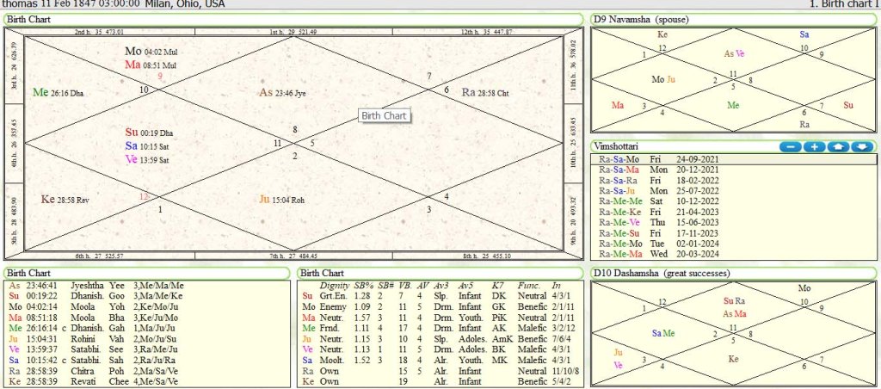Image resolution: width=881 pixels, height=389 pixels.
Task: Click the minus button in Vimshottari panel
Action: (x=790, y=147)
